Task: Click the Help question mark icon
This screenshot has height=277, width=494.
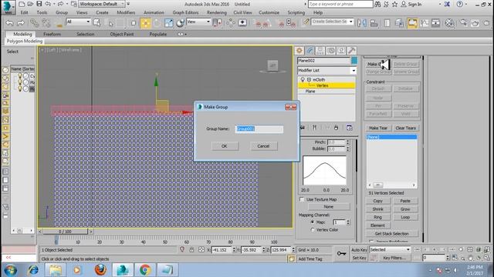Action: pos(460,5)
